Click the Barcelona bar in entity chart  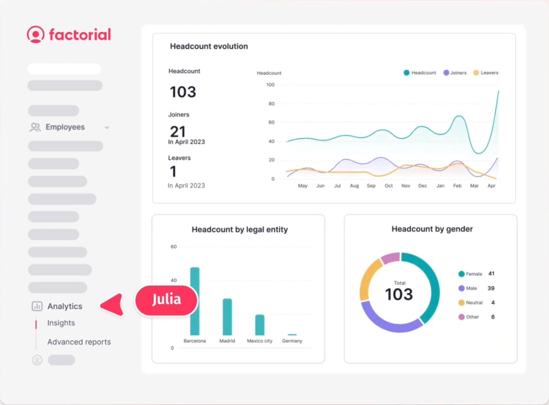[194, 301]
